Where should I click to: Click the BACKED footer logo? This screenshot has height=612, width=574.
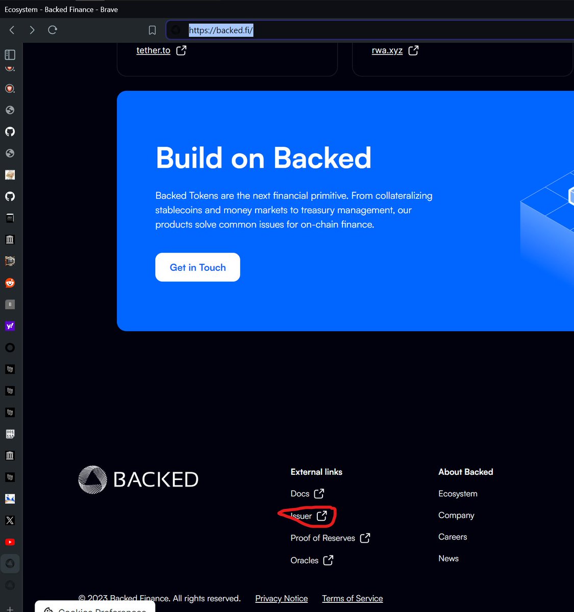[138, 479]
